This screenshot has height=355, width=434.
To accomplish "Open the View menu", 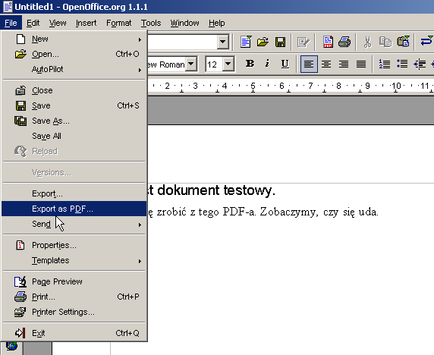I will tap(58, 23).
